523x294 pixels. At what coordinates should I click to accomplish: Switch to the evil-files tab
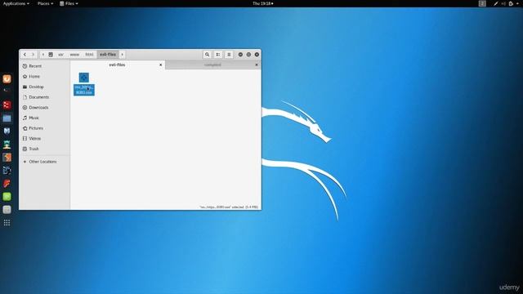click(117, 65)
